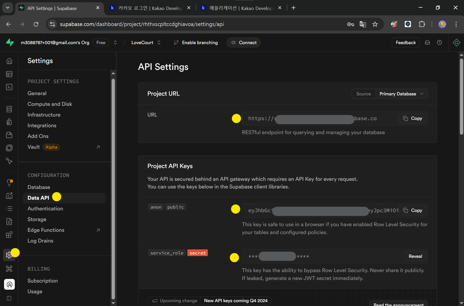Open a new browser tab
This screenshot has height=306, width=464.
(294, 8)
